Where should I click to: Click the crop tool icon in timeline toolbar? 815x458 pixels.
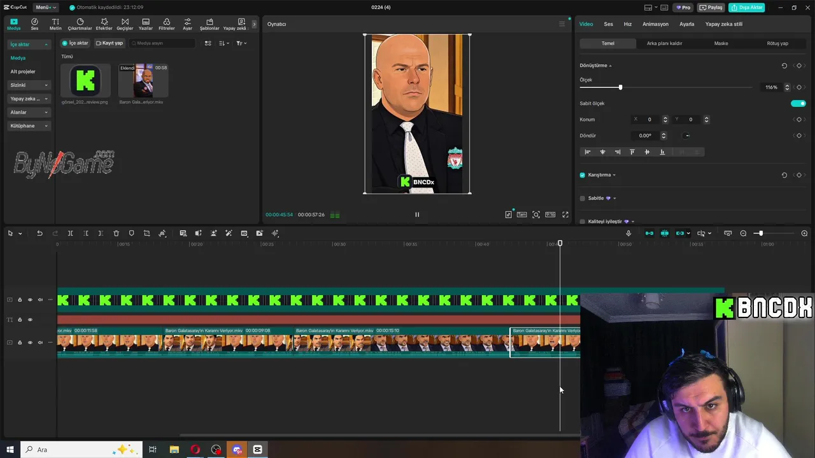146,233
